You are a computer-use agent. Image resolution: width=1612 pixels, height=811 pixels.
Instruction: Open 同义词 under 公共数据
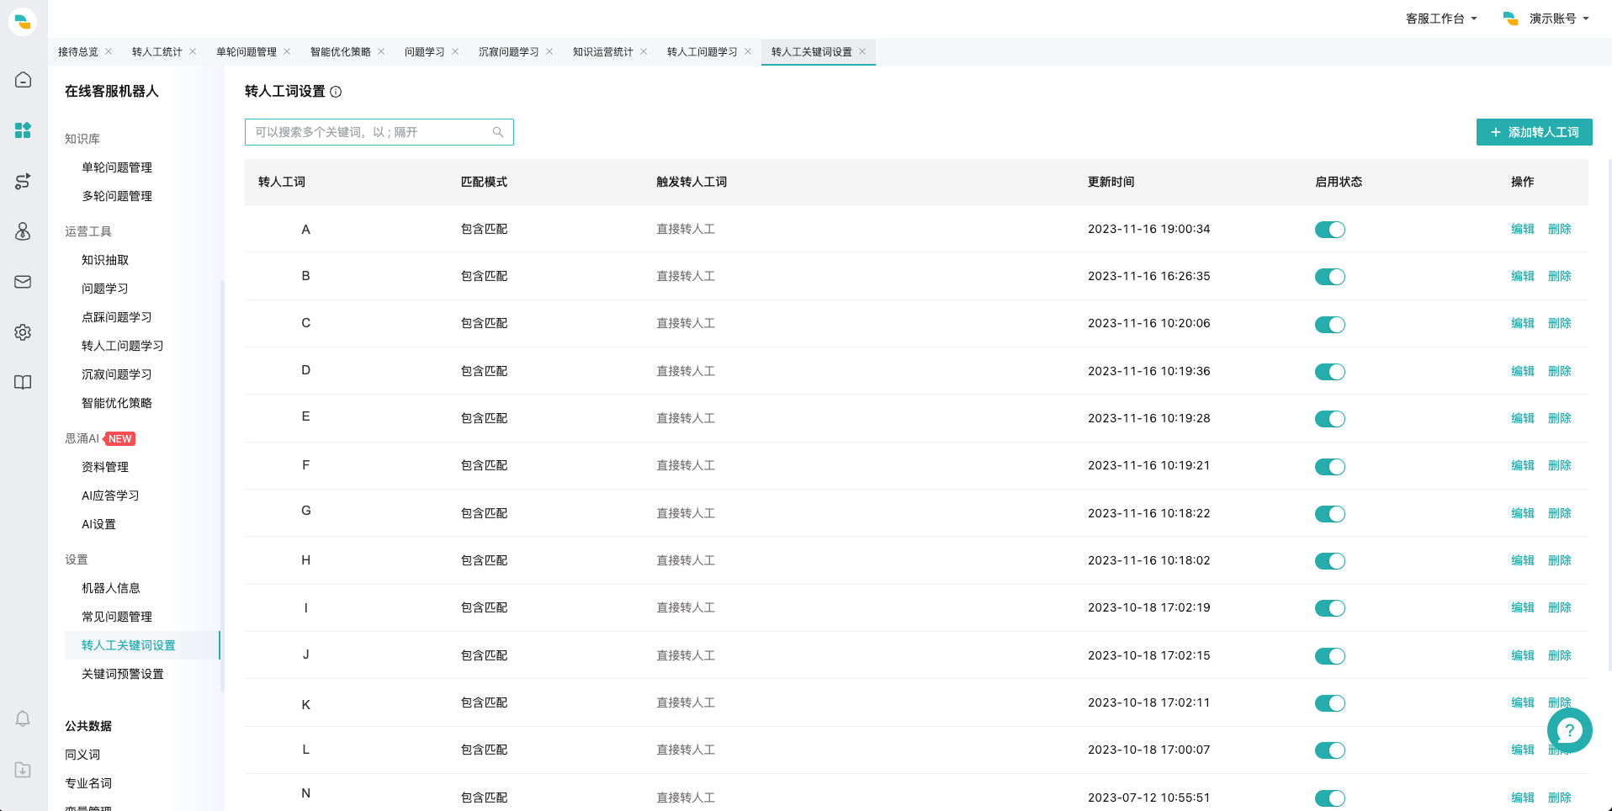coord(82,755)
